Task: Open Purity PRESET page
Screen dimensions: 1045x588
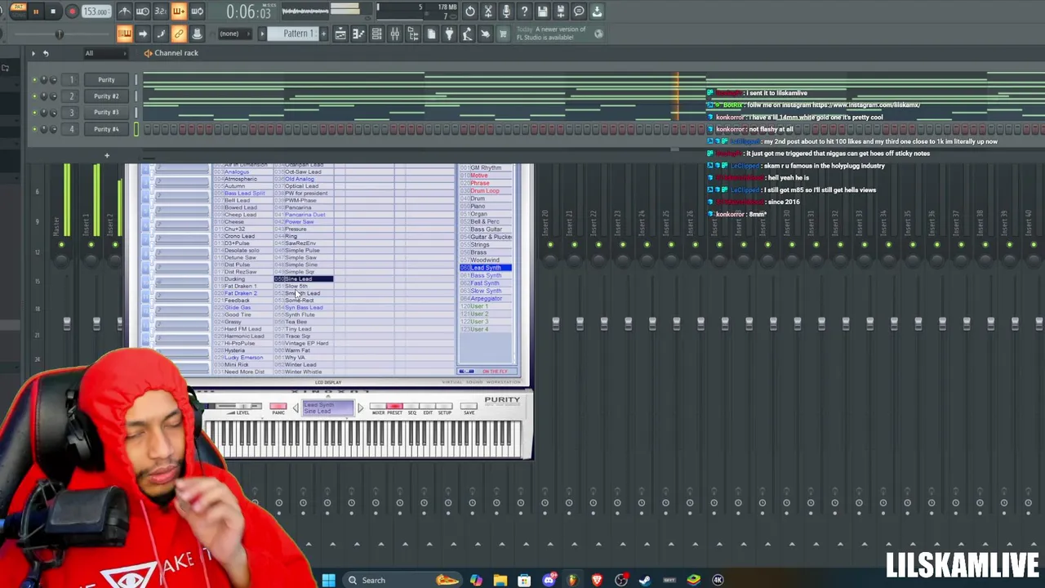Action: pos(394,408)
